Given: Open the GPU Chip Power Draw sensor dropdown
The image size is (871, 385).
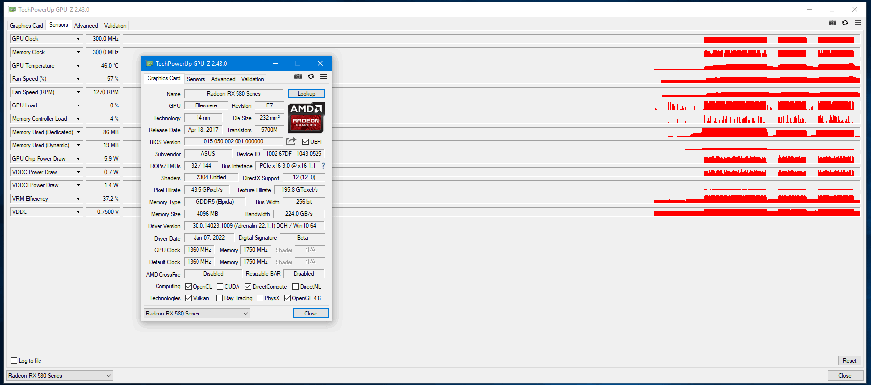Looking at the screenshot, I should click(78, 159).
